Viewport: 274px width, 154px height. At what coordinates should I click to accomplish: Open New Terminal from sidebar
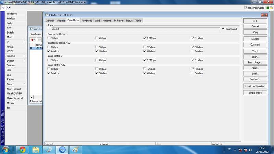[14, 89]
